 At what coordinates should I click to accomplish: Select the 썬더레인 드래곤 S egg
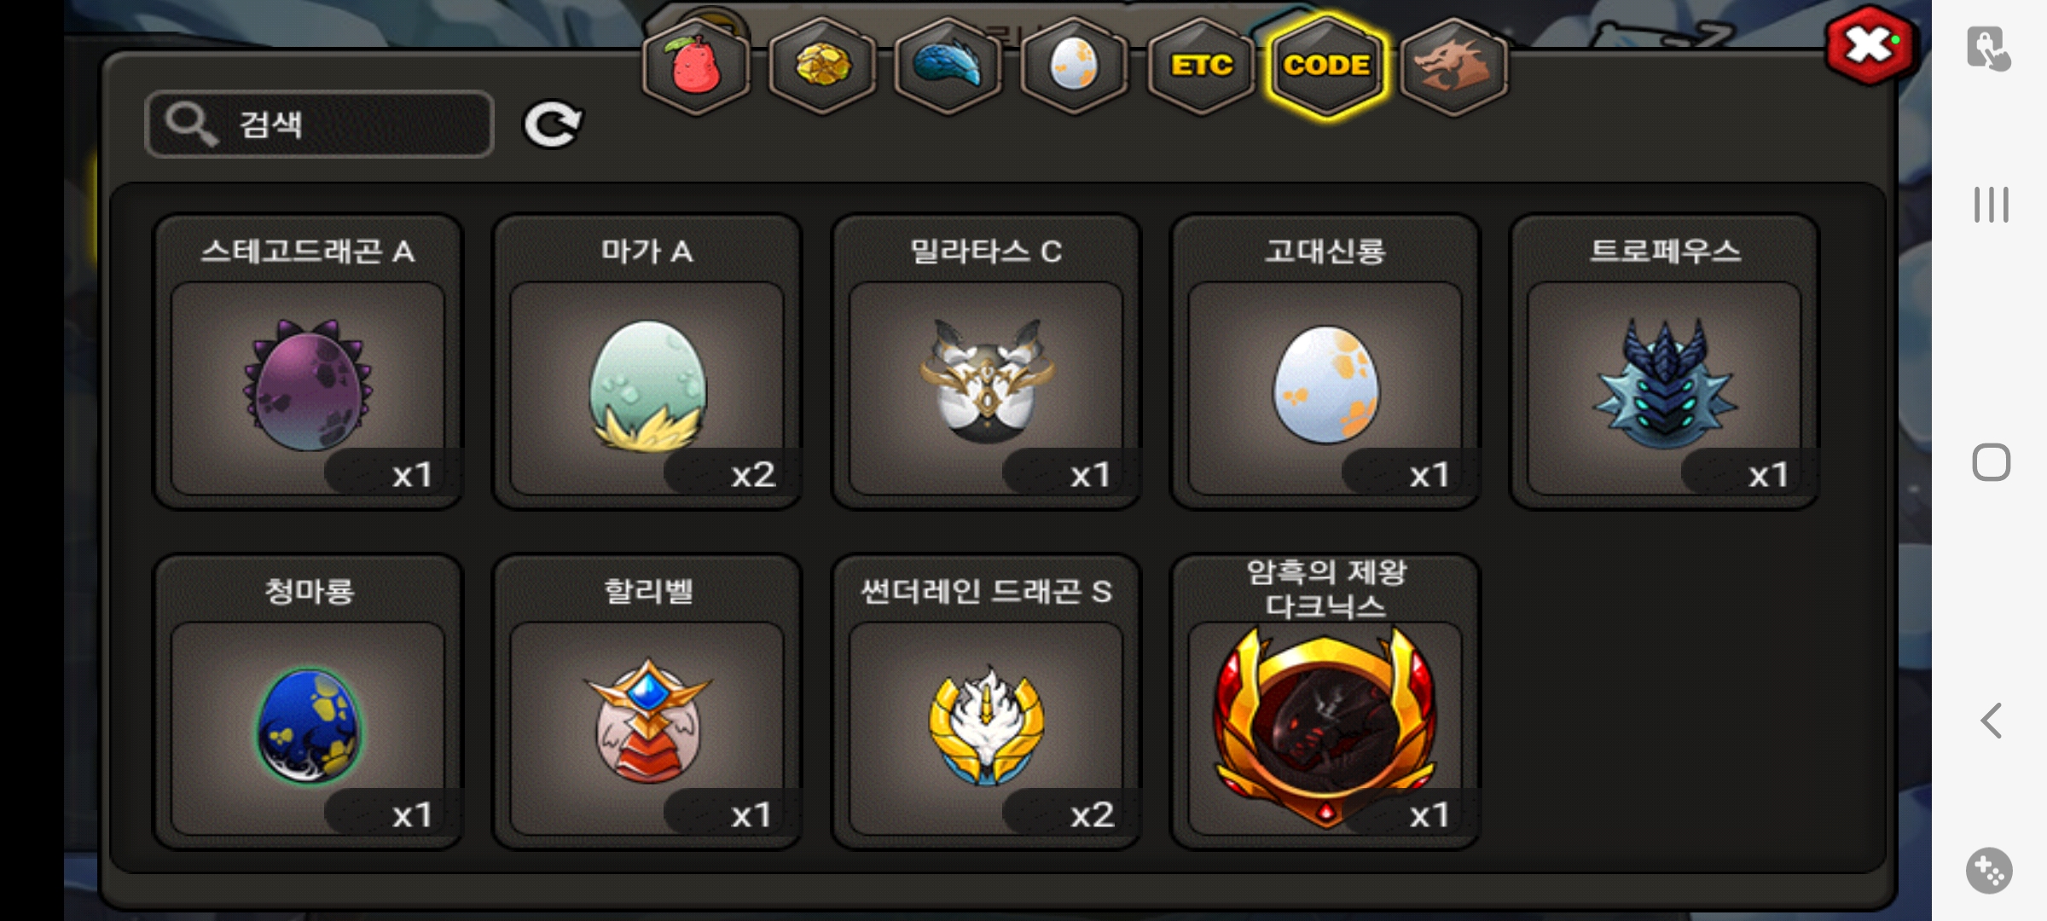click(x=986, y=702)
